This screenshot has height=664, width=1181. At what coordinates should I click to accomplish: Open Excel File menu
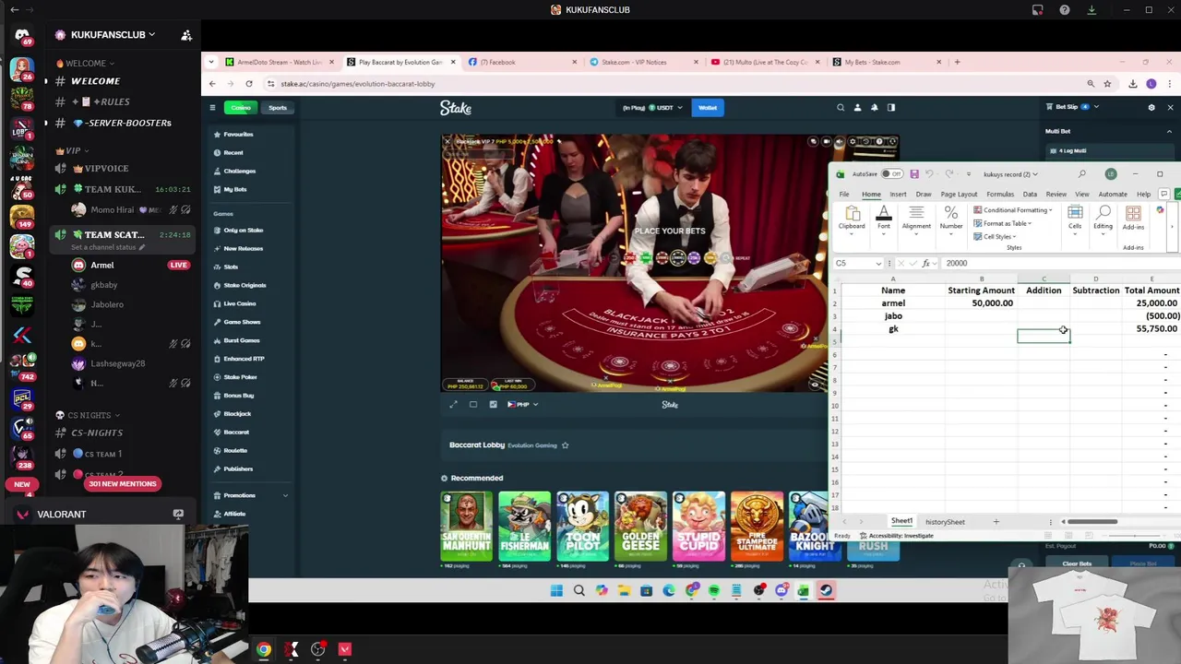(x=844, y=194)
